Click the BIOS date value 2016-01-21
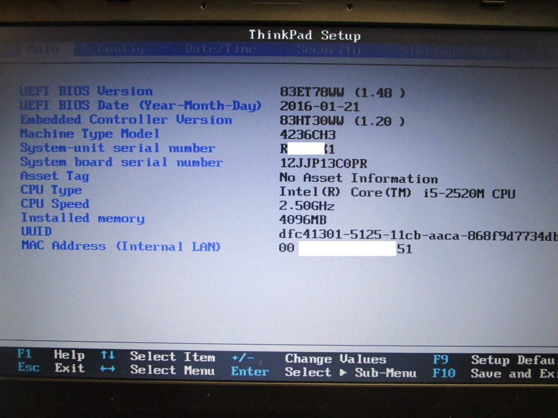 319,106
